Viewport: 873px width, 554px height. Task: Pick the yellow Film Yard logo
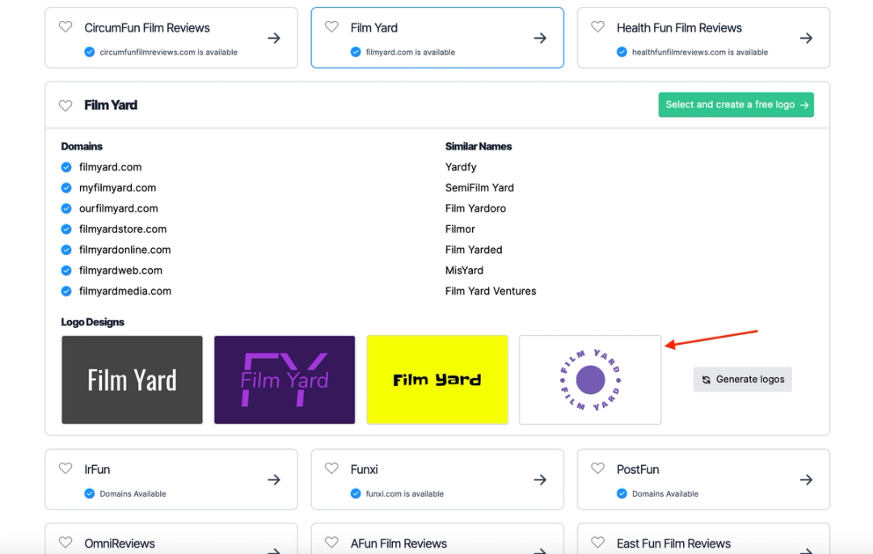(x=437, y=380)
